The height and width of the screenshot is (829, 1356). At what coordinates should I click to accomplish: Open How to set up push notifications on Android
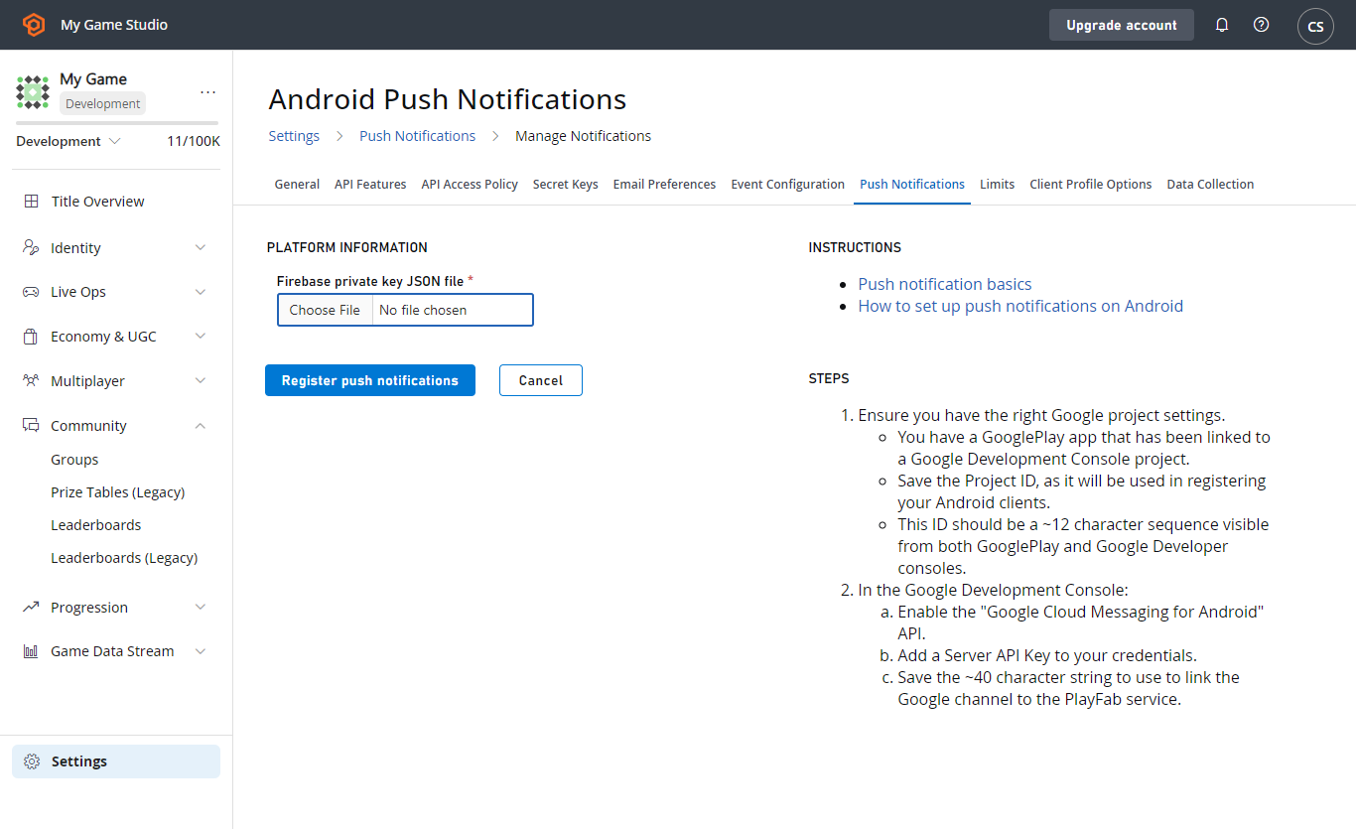pos(1020,306)
